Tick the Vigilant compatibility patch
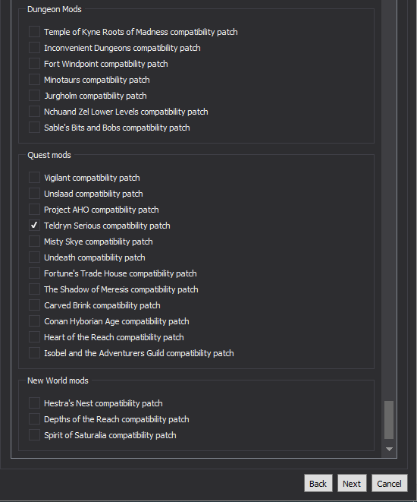Screen dimensions: 417x502 34,178
